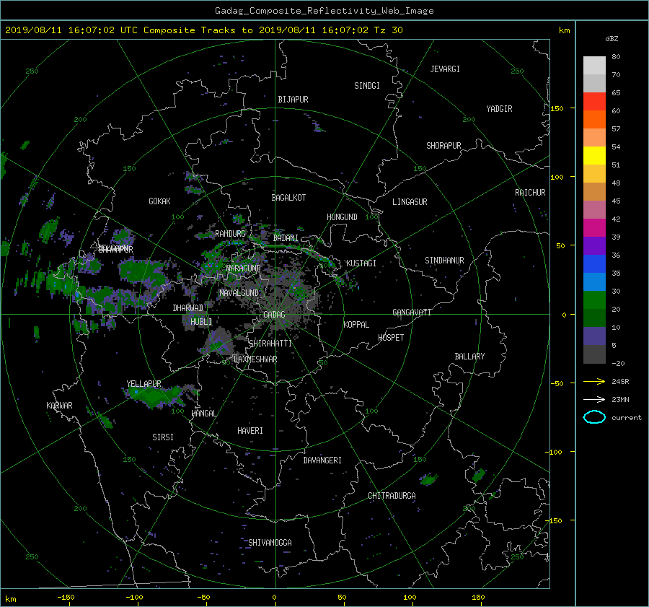The height and width of the screenshot is (607, 649).
Task: Click the YADGIR city label
Action: pyautogui.click(x=499, y=109)
